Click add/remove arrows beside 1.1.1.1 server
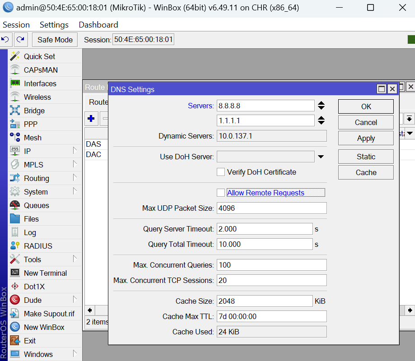415x361 pixels. pyautogui.click(x=322, y=120)
